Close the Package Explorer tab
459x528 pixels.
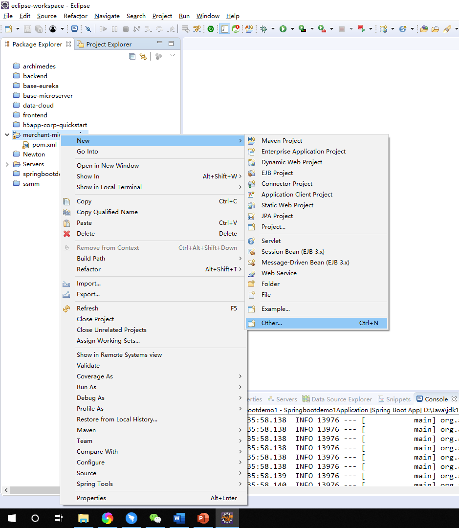coord(68,44)
